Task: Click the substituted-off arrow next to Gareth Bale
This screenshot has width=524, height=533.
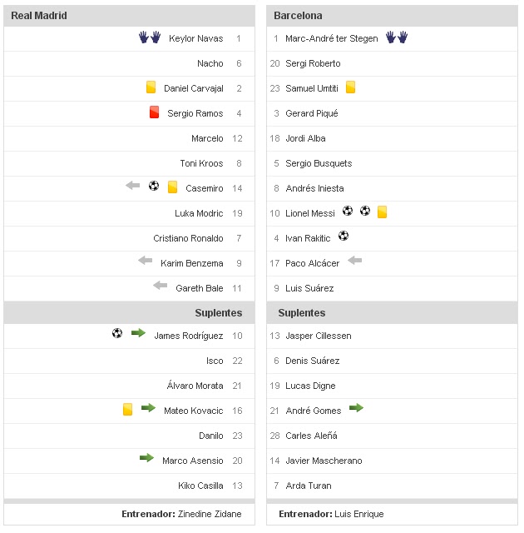Action: tap(161, 286)
